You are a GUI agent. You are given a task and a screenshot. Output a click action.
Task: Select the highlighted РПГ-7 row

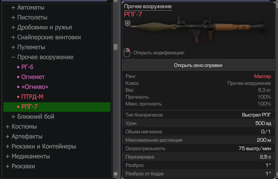57,107
